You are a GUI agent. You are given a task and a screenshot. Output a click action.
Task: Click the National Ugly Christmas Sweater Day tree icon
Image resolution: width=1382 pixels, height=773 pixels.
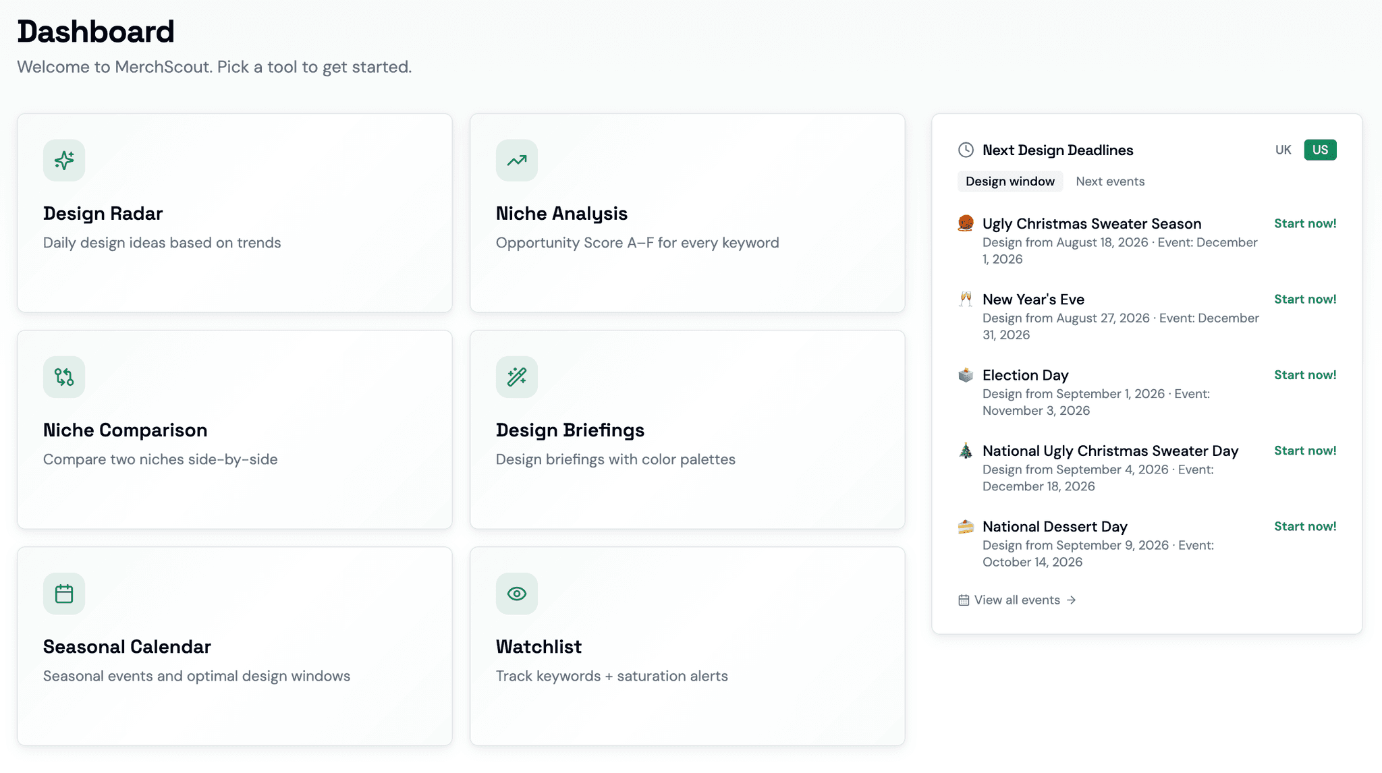[966, 451]
